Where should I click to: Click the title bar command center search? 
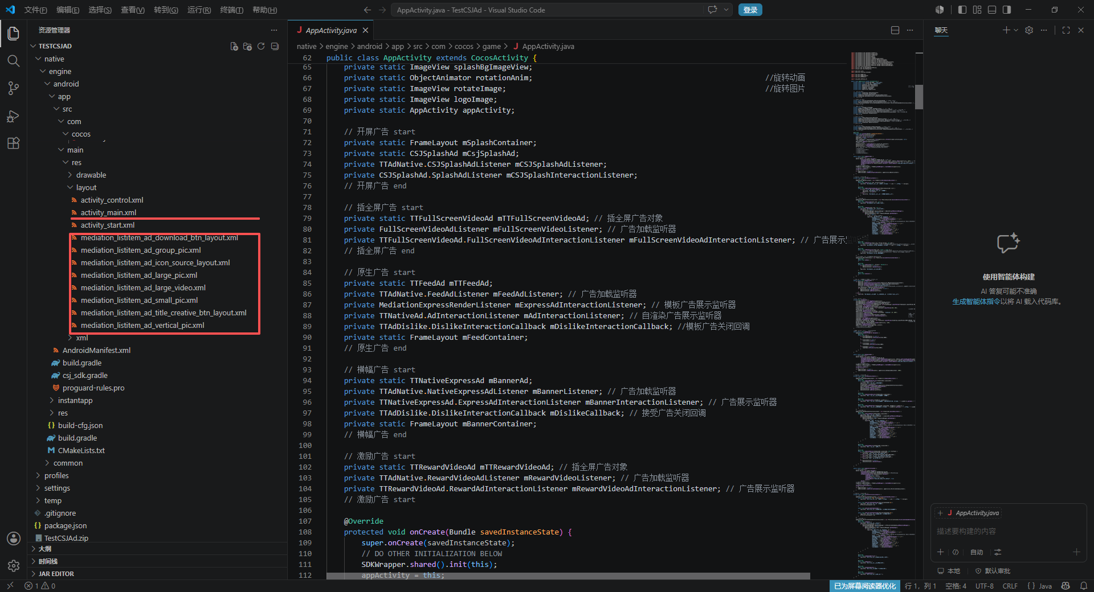[x=548, y=10]
